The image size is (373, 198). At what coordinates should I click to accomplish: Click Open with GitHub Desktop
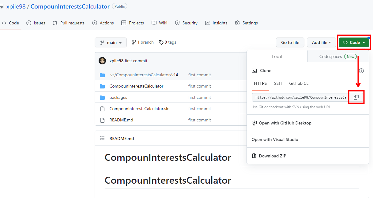click(285, 123)
